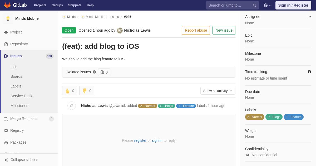Click the Registry disk icon
This screenshot has width=316, height=166.
click(6, 131)
